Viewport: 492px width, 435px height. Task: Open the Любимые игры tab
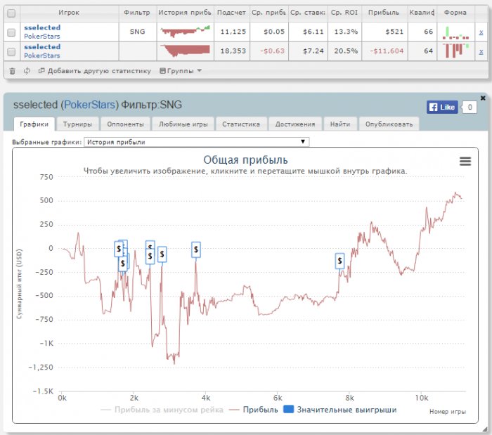click(x=183, y=124)
